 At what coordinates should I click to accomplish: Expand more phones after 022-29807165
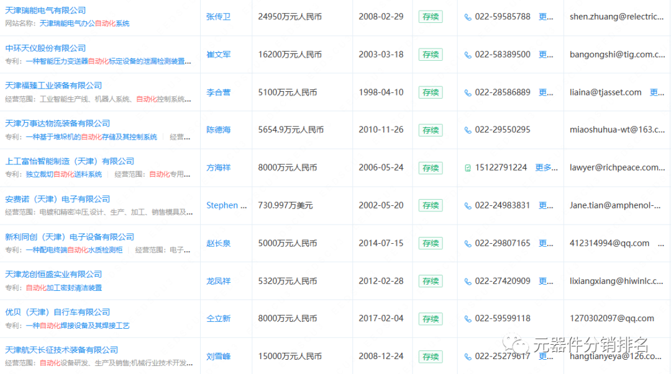point(545,243)
